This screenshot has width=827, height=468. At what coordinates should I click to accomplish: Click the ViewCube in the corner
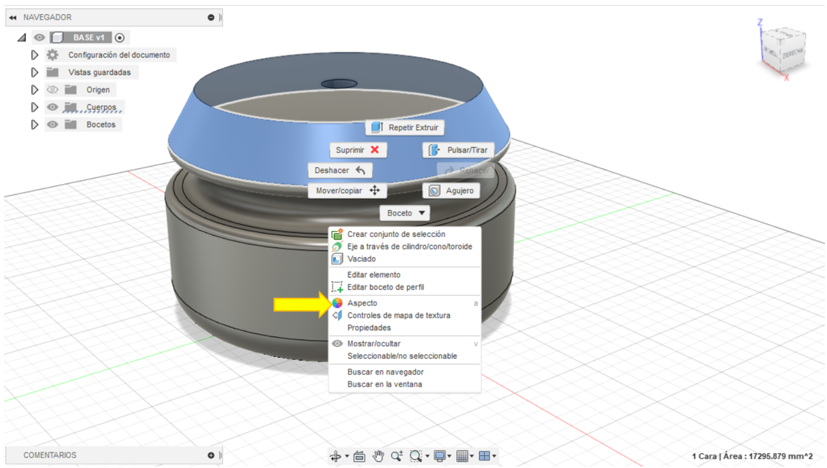tap(783, 51)
